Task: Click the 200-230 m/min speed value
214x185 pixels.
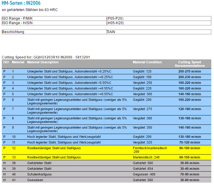Action: [190, 77]
